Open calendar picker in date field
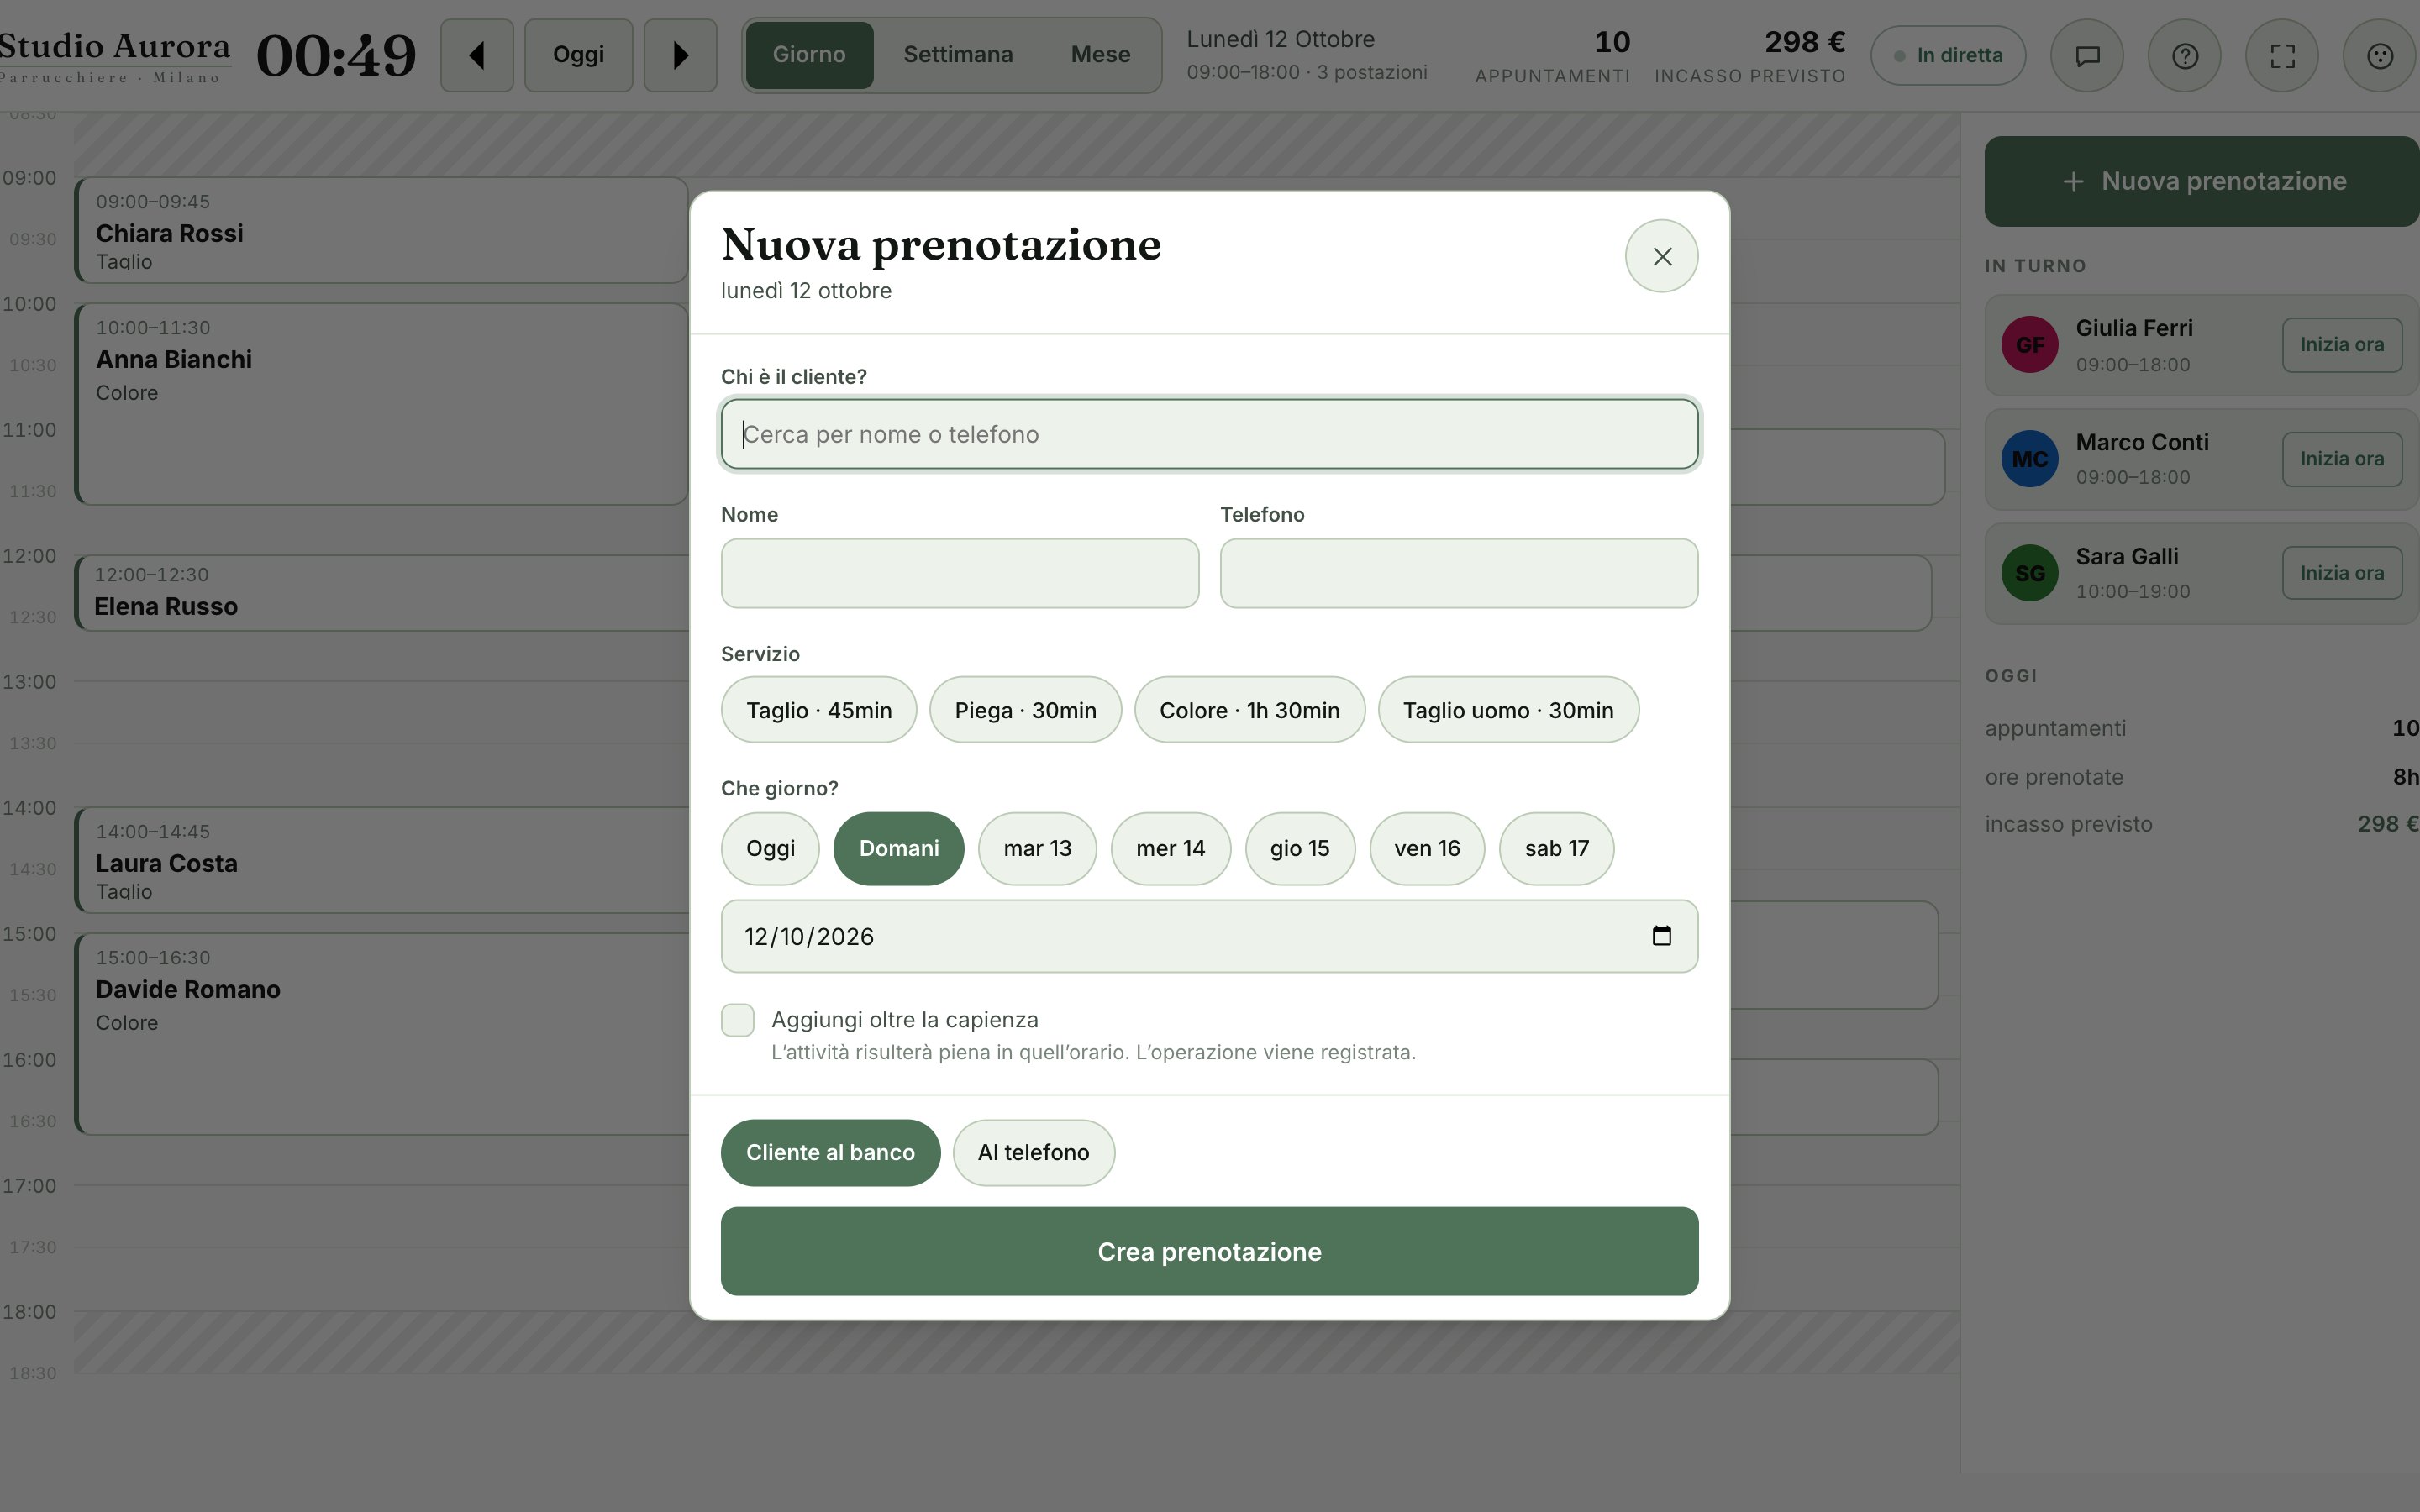This screenshot has width=2420, height=1512. click(1662, 936)
